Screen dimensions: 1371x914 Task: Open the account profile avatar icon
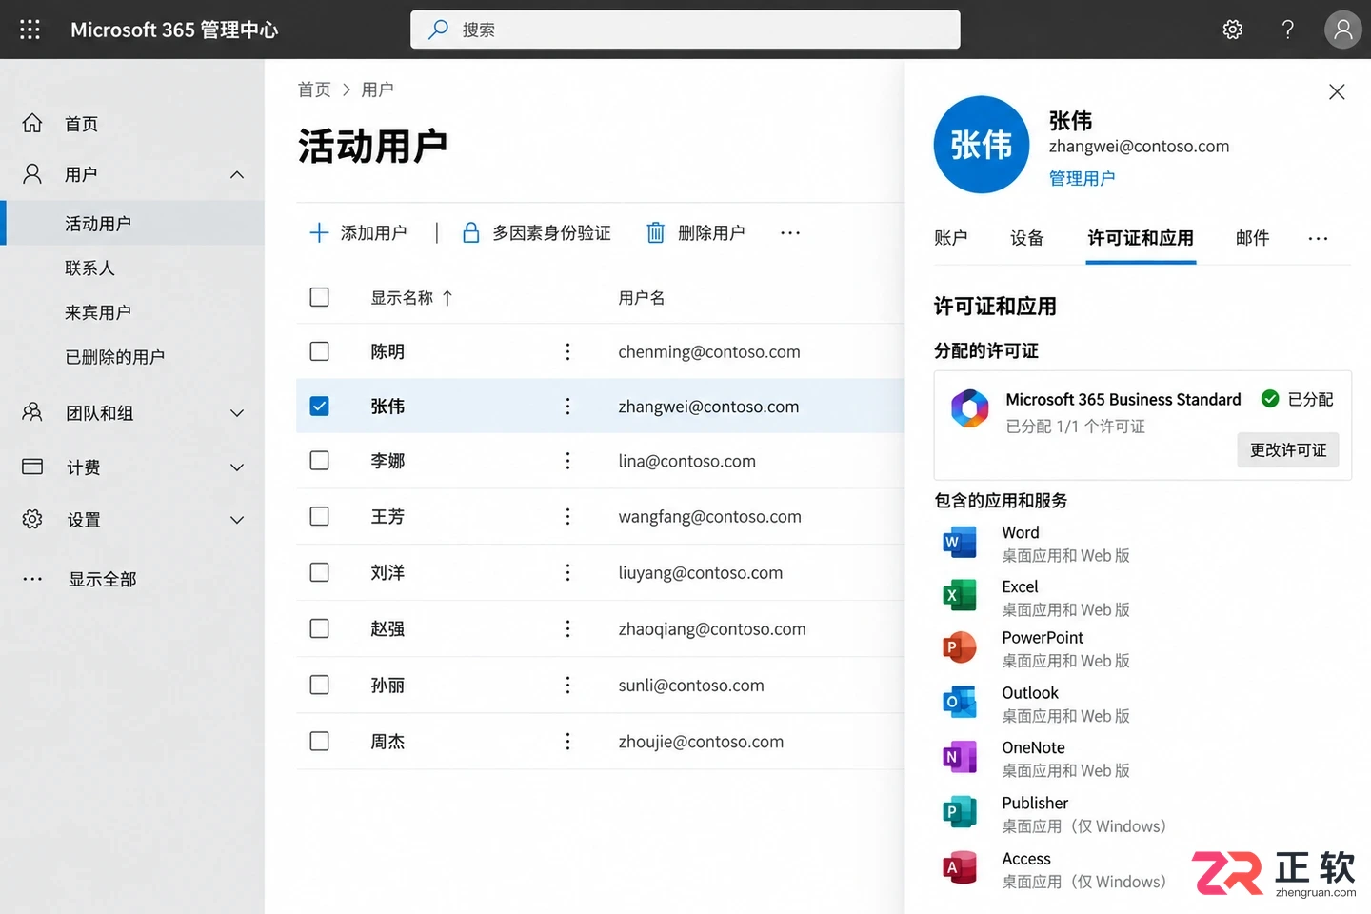1342,30
